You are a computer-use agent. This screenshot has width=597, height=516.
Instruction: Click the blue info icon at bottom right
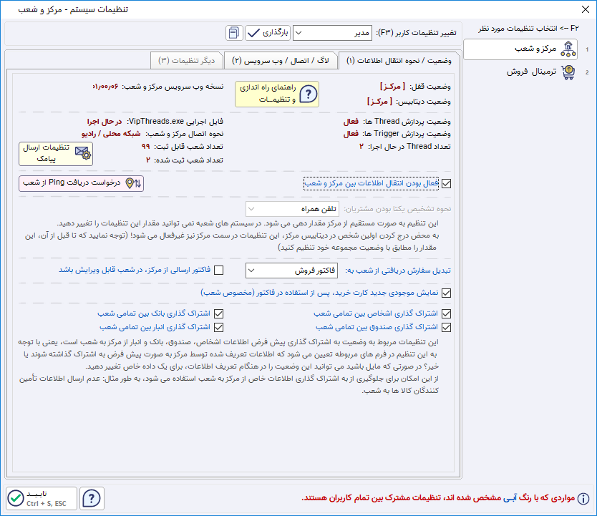click(x=584, y=498)
